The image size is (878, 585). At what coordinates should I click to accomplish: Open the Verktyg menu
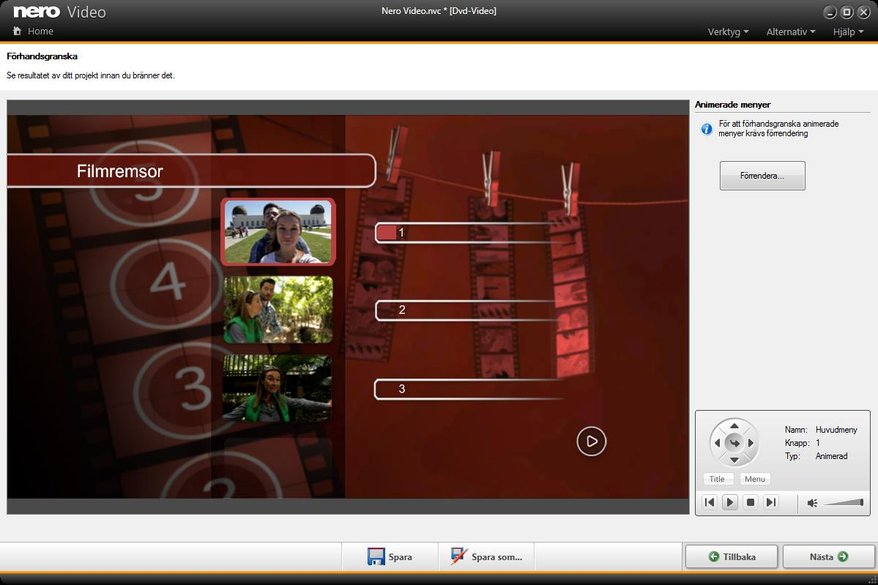click(x=728, y=32)
